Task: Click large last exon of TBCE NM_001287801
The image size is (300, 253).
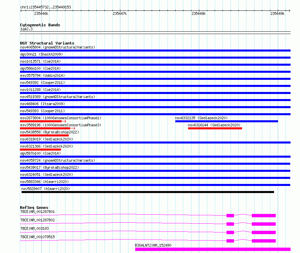Action: (x=264, y=216)
